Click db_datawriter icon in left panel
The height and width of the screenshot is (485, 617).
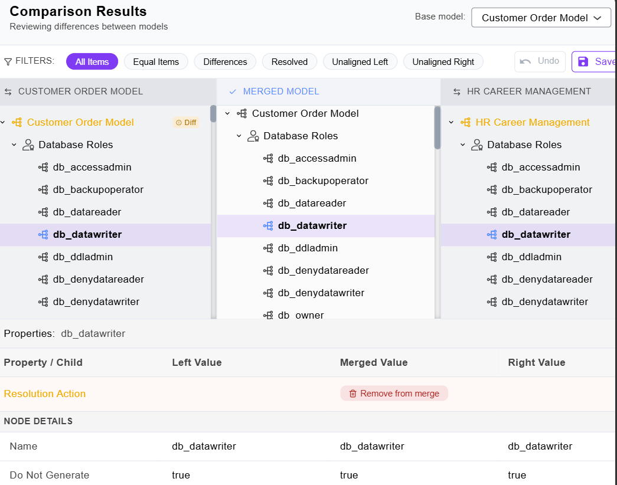tap(43, 234)
